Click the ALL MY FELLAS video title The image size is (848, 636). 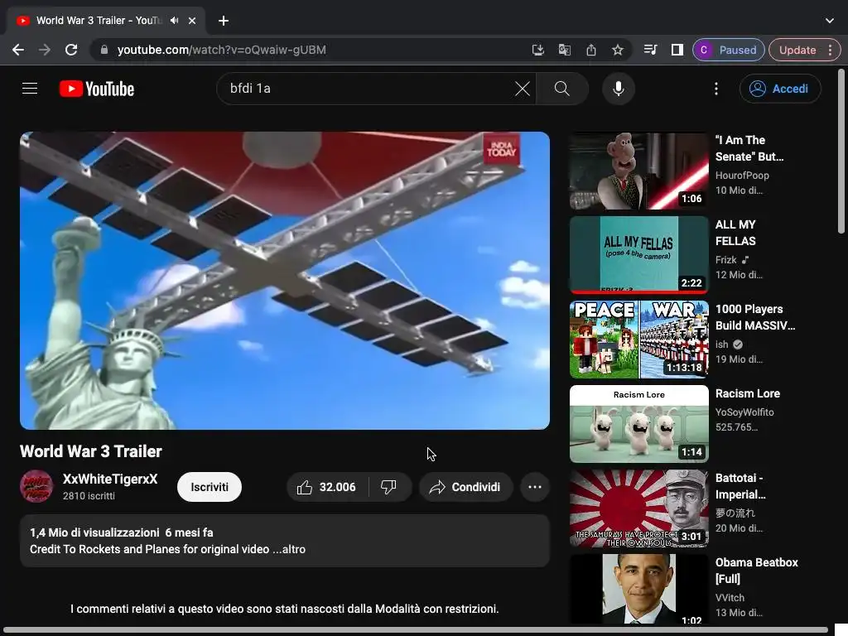click(735, 233)
